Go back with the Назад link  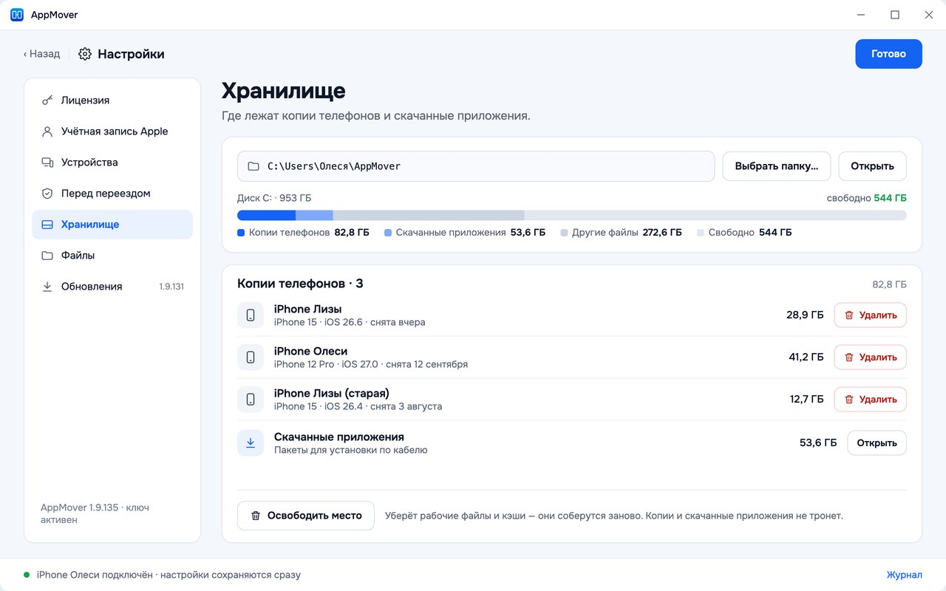(41, 54)
